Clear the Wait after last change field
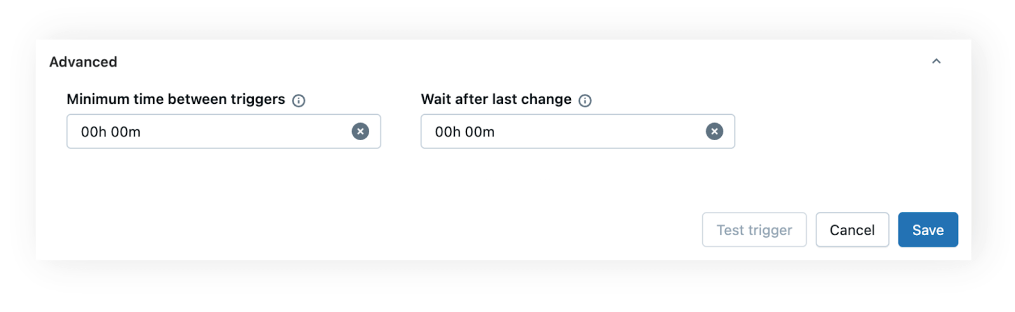This screenshot has width=1015, height=312. [714, 131]
